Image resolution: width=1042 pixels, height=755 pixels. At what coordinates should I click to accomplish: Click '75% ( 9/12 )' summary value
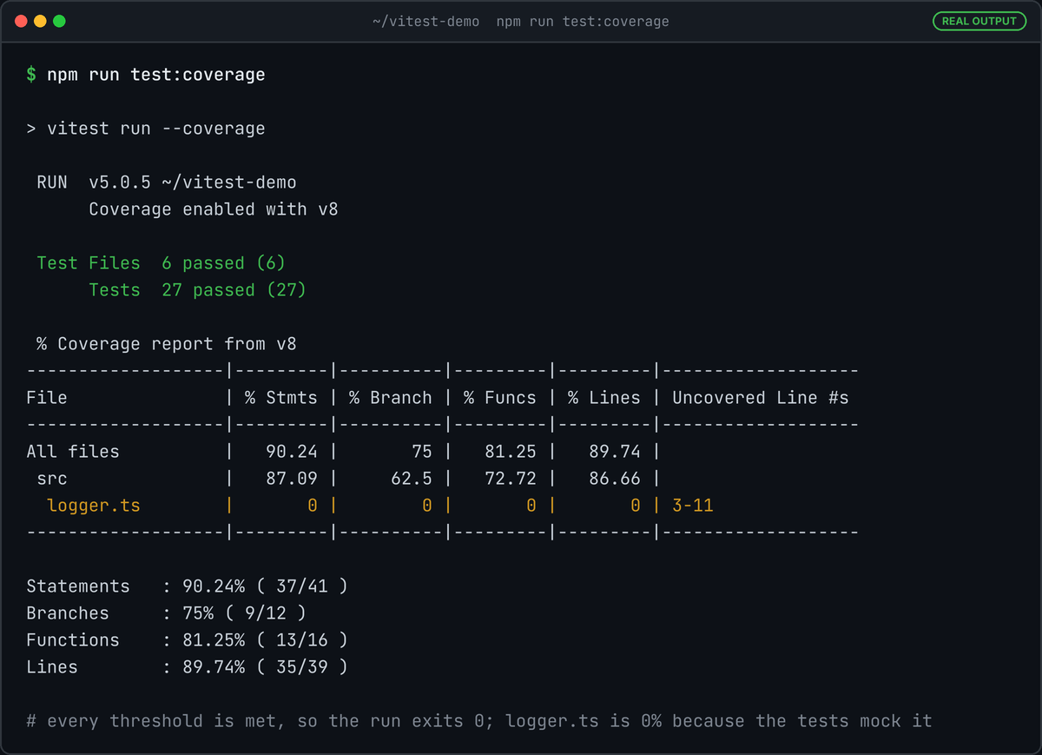coord(244,613)
